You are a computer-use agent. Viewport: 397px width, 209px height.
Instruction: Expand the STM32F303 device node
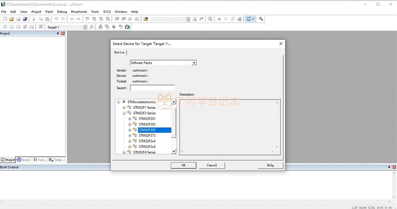(130, 130)
